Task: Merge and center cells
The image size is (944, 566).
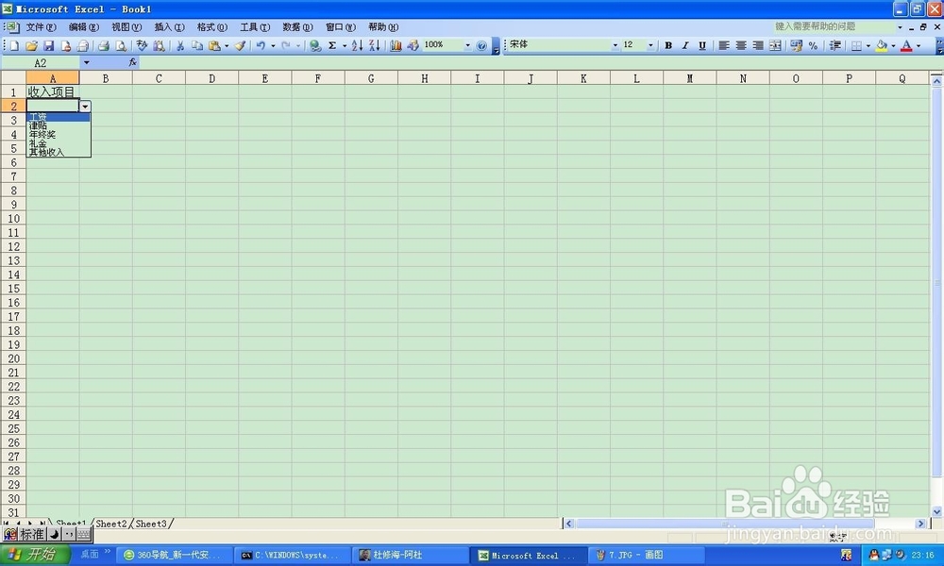Action: pos(775,45)
